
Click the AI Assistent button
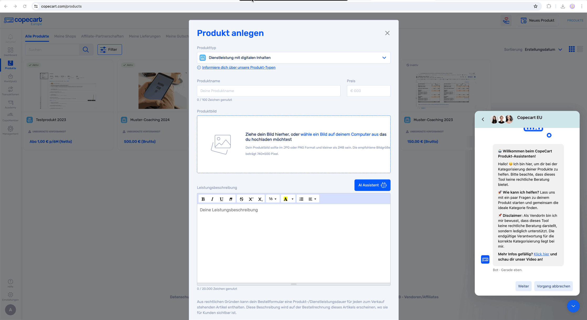point(372,185)
